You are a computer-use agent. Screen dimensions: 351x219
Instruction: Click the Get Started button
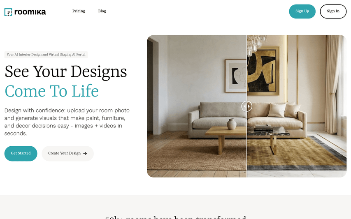pos(21,153)
